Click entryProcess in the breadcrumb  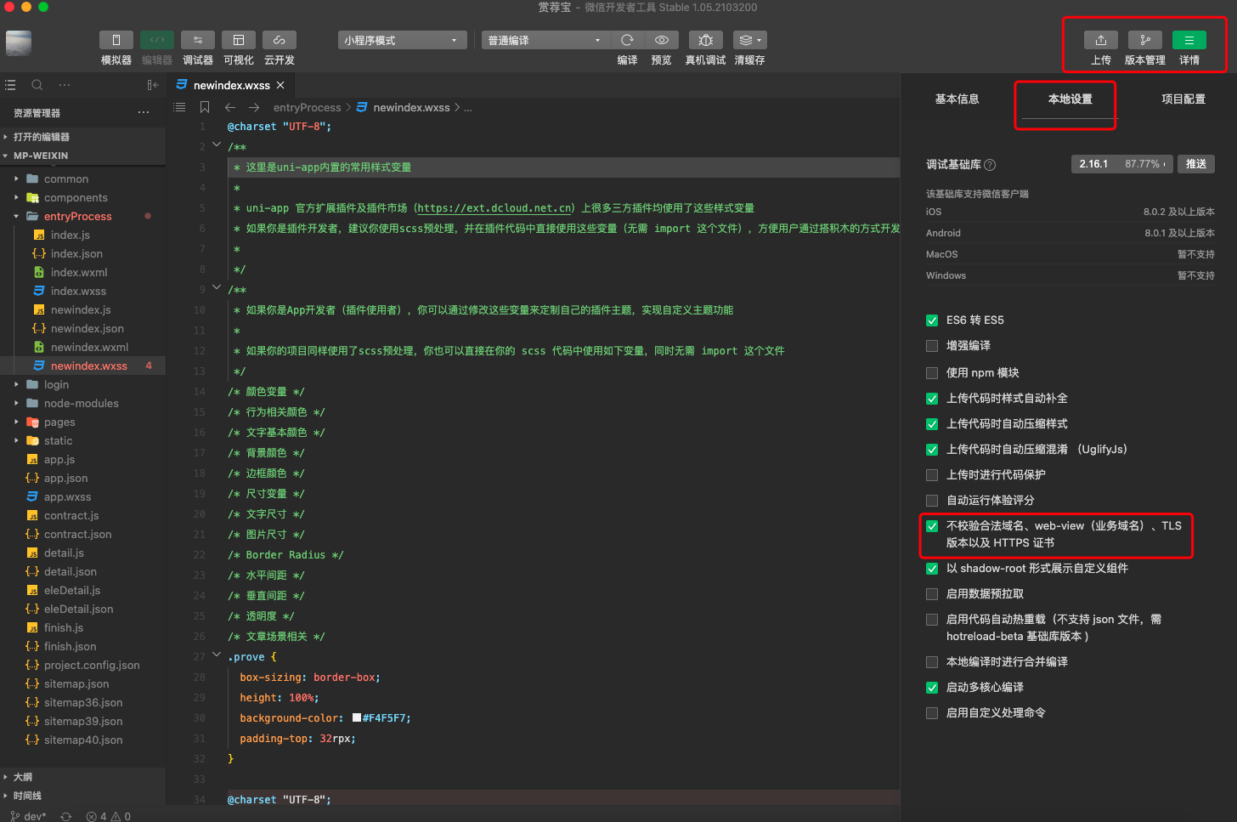coord(308,108)
